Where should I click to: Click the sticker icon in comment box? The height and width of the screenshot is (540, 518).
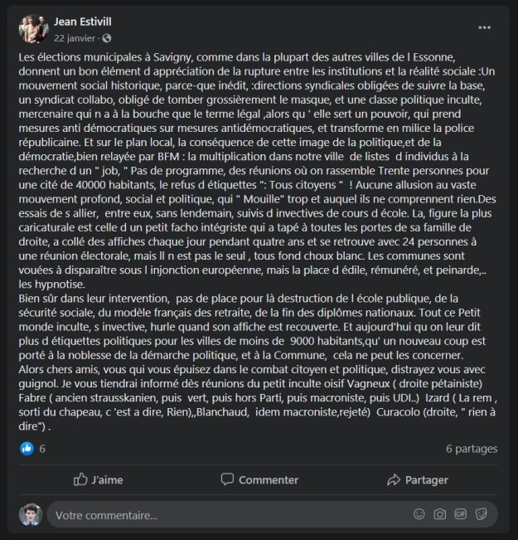(x=481, y=515)
